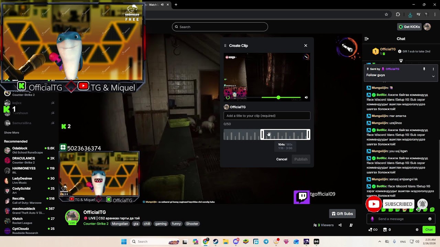Open Chrome media controls icon

[418, 14]
